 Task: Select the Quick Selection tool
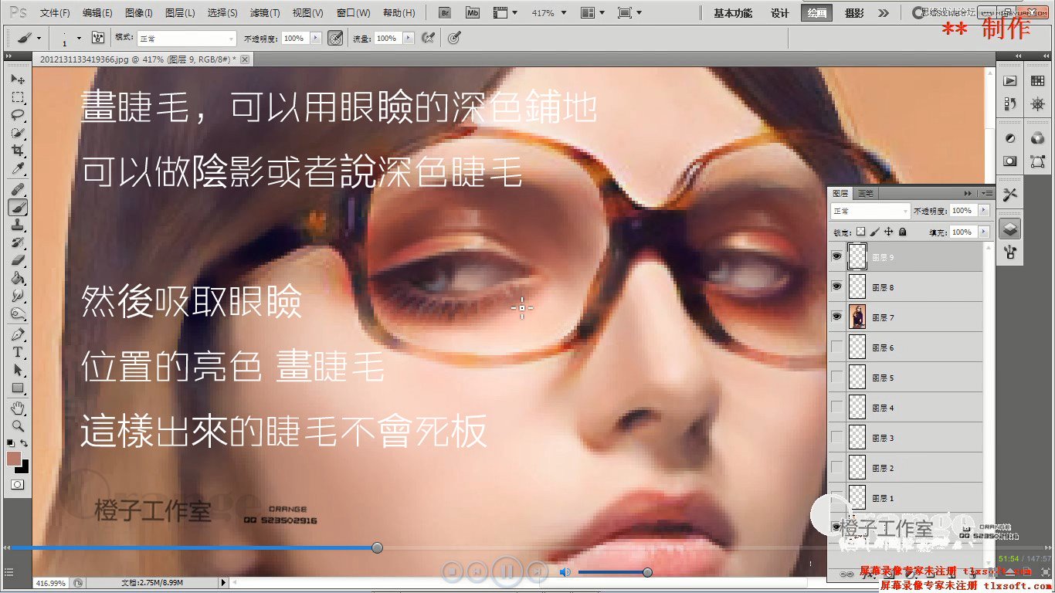pos(18,133)
